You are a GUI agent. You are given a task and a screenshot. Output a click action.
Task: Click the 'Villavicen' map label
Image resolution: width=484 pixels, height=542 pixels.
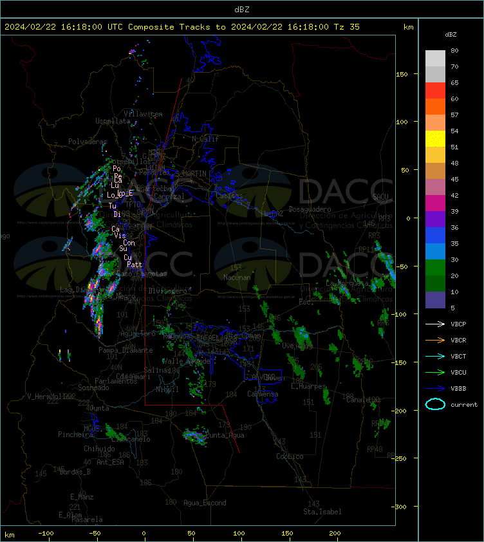pos(143,113)
